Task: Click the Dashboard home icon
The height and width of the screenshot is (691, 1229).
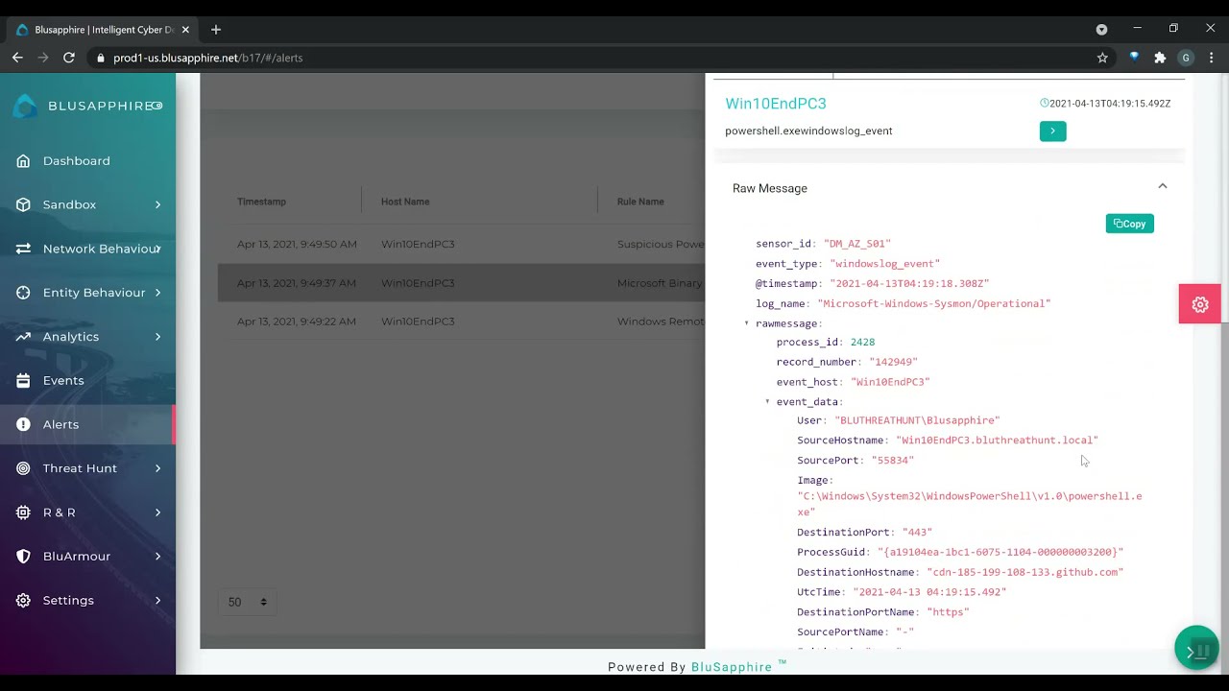Action: 23,161
